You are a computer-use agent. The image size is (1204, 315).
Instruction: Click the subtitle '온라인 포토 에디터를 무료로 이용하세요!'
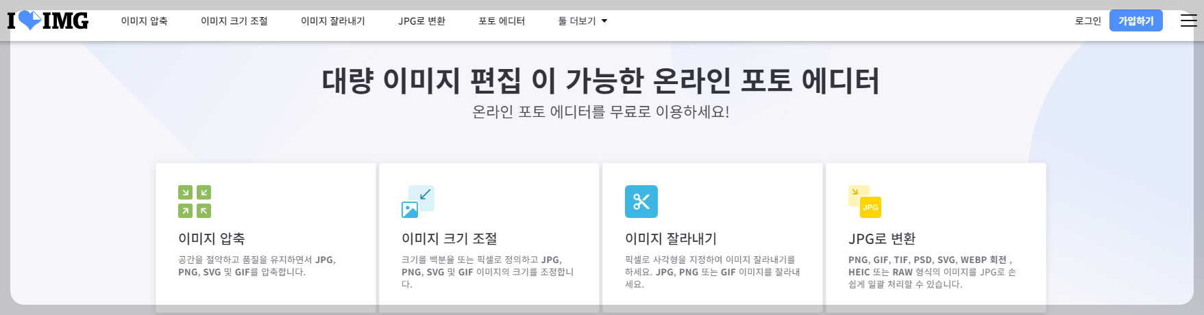point(601,111)
